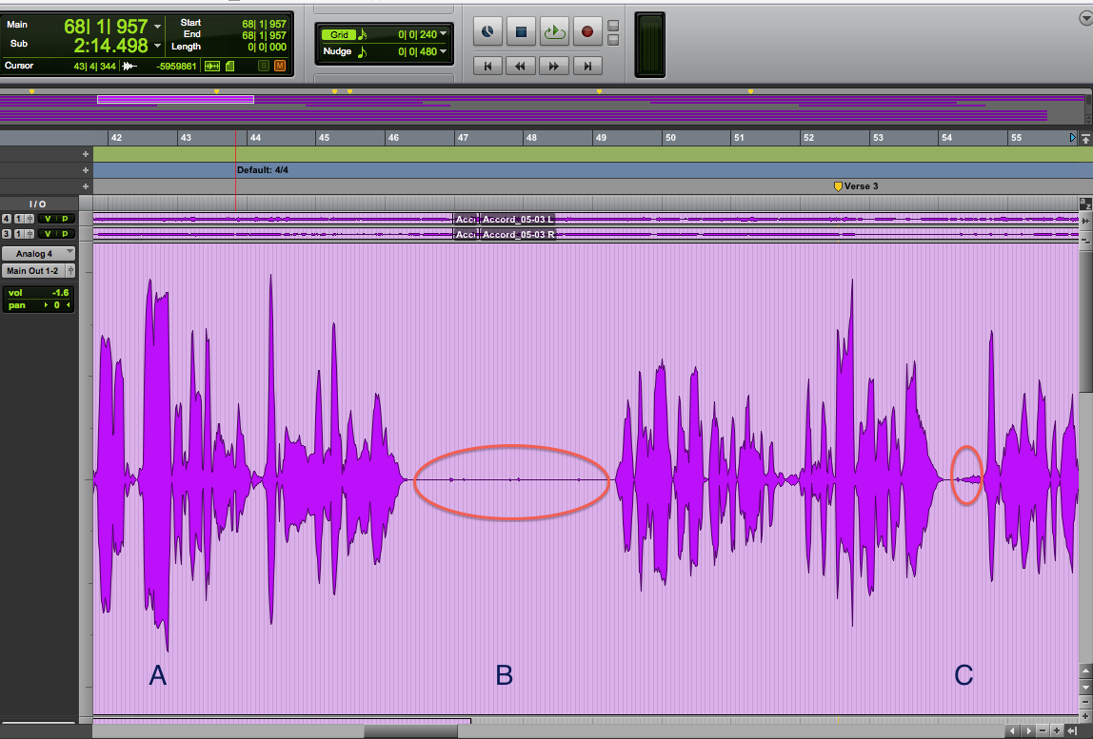Toggle the orange Mute status indicator M
Image resolution: width=1093 pixels, height=739 pixels.
tap(280, 67)
